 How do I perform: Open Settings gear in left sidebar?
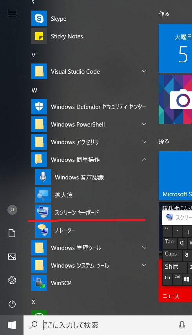pyautogui.click(x=12, y=280)
